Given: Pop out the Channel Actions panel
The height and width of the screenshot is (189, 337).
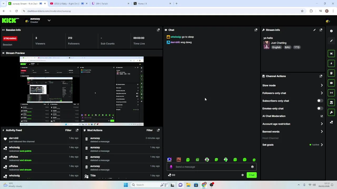Looking at the screenshot, I should [321, 76].
